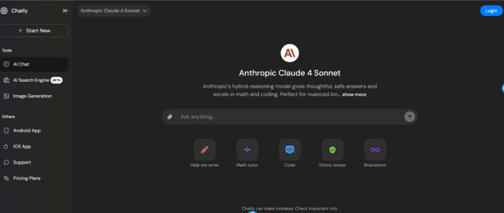
Task: Focus the Ask anything input field
Action: click(289, 117)
